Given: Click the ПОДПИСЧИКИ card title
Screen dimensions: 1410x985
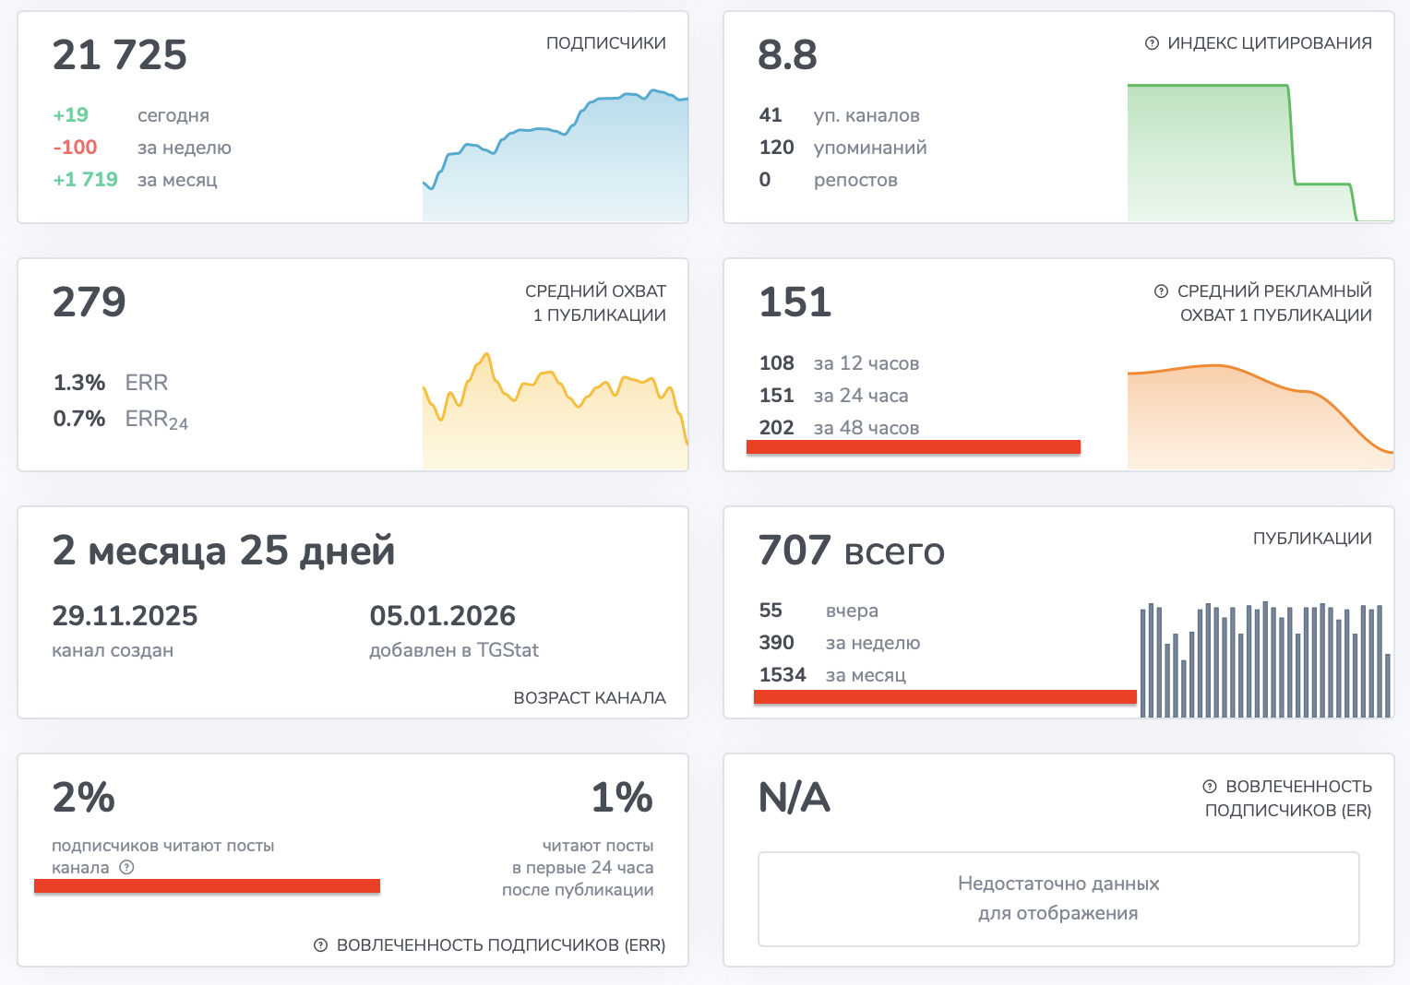Looking at the screenshot, I should pyautogui.click(x=605, y=43).
